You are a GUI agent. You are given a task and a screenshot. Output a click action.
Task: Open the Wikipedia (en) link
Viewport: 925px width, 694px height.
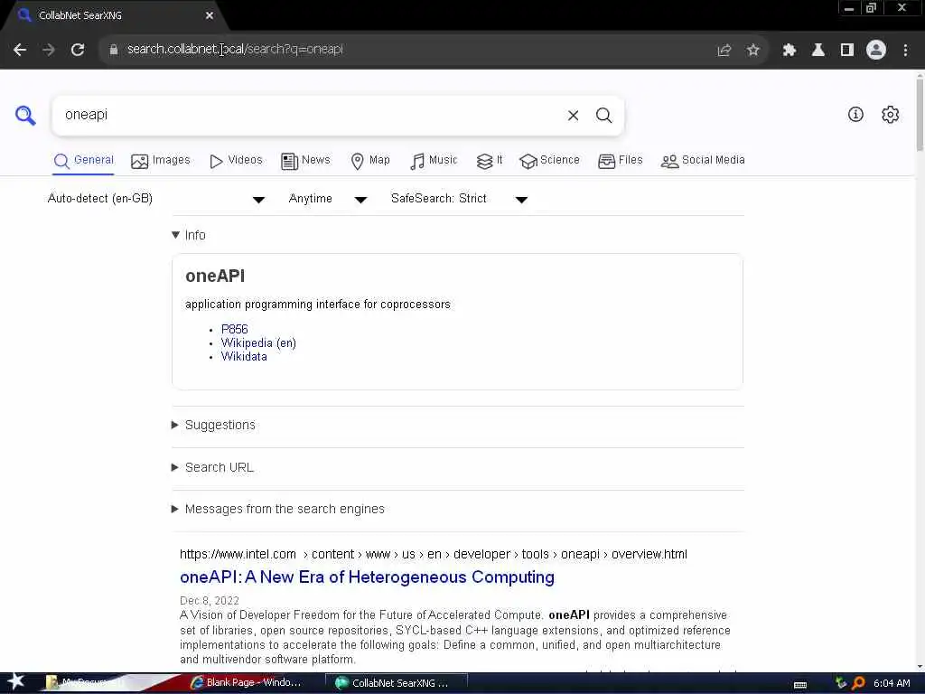point(258,342)
